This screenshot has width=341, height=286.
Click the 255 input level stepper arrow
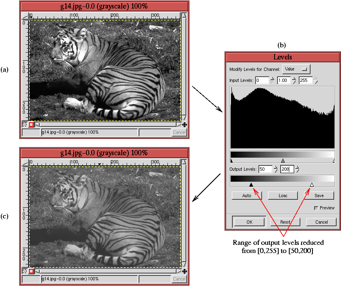(315, 78)
